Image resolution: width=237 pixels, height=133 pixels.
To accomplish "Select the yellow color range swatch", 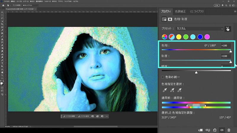I will click(179, 37).
